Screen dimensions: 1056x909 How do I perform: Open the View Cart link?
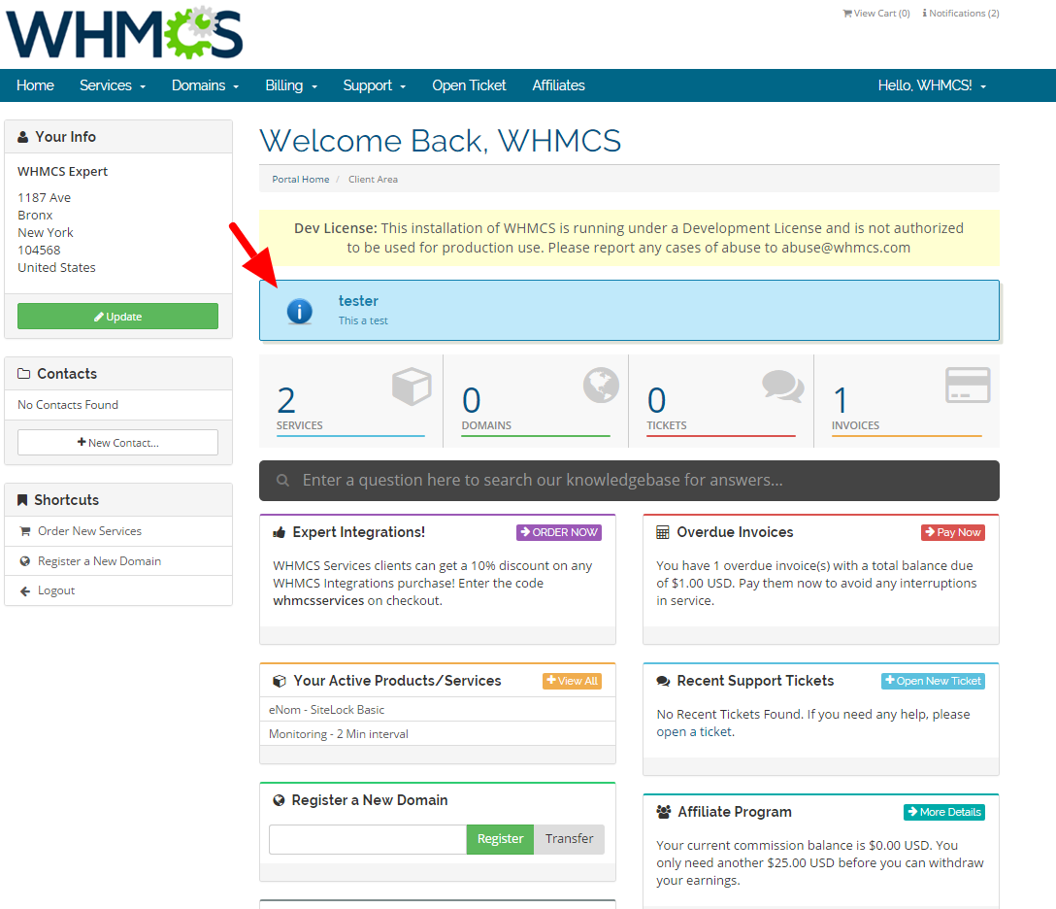pos(876,14)
